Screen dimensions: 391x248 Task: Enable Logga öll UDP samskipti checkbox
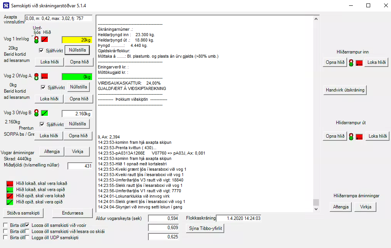click(x=28, y=238)
